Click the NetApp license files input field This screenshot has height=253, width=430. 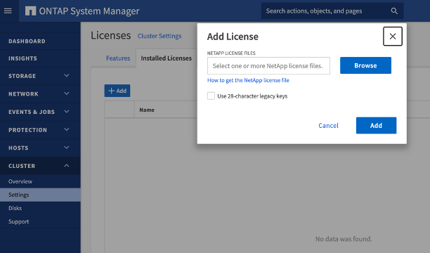[x=268, y=65]
